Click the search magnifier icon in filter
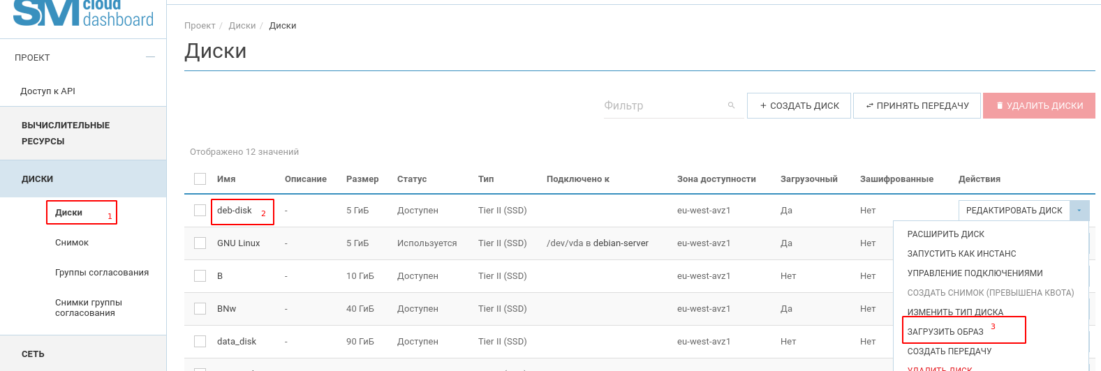The height and width of the screenshot is (371, 1101). point(731,105)
